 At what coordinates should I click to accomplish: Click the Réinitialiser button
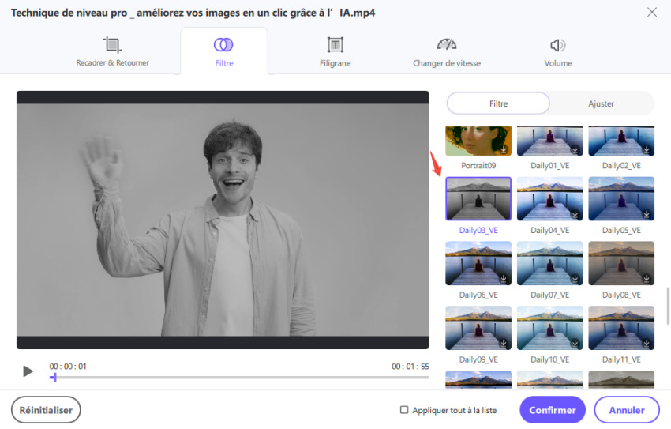[x=46, y=410]
